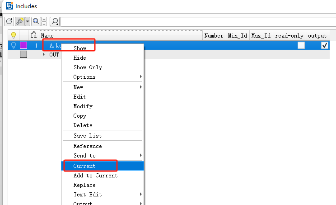336x205 pixels.
Task: Open the flashlight tool dropdown arrow
Action: [x=27, y=21]
